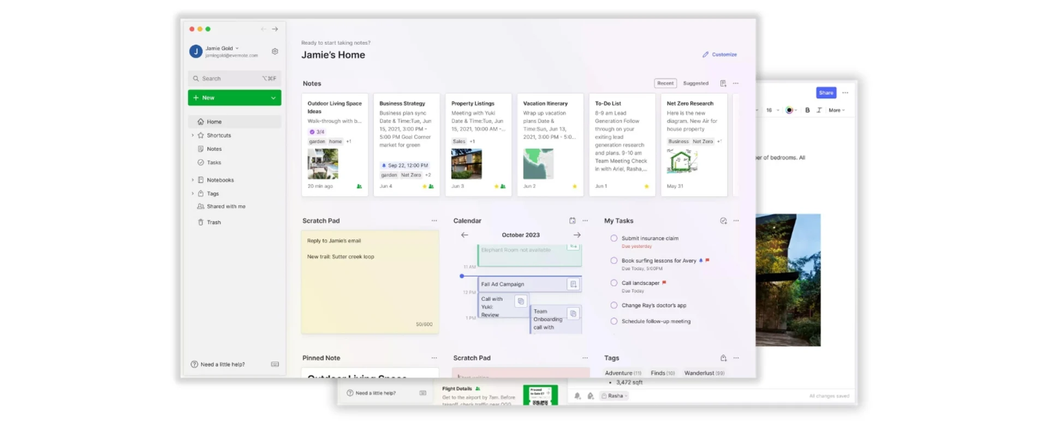Click Adventure tag in Tags widget
The width and height of the screenshot is (1048, 430).
[x=623, y=373]
